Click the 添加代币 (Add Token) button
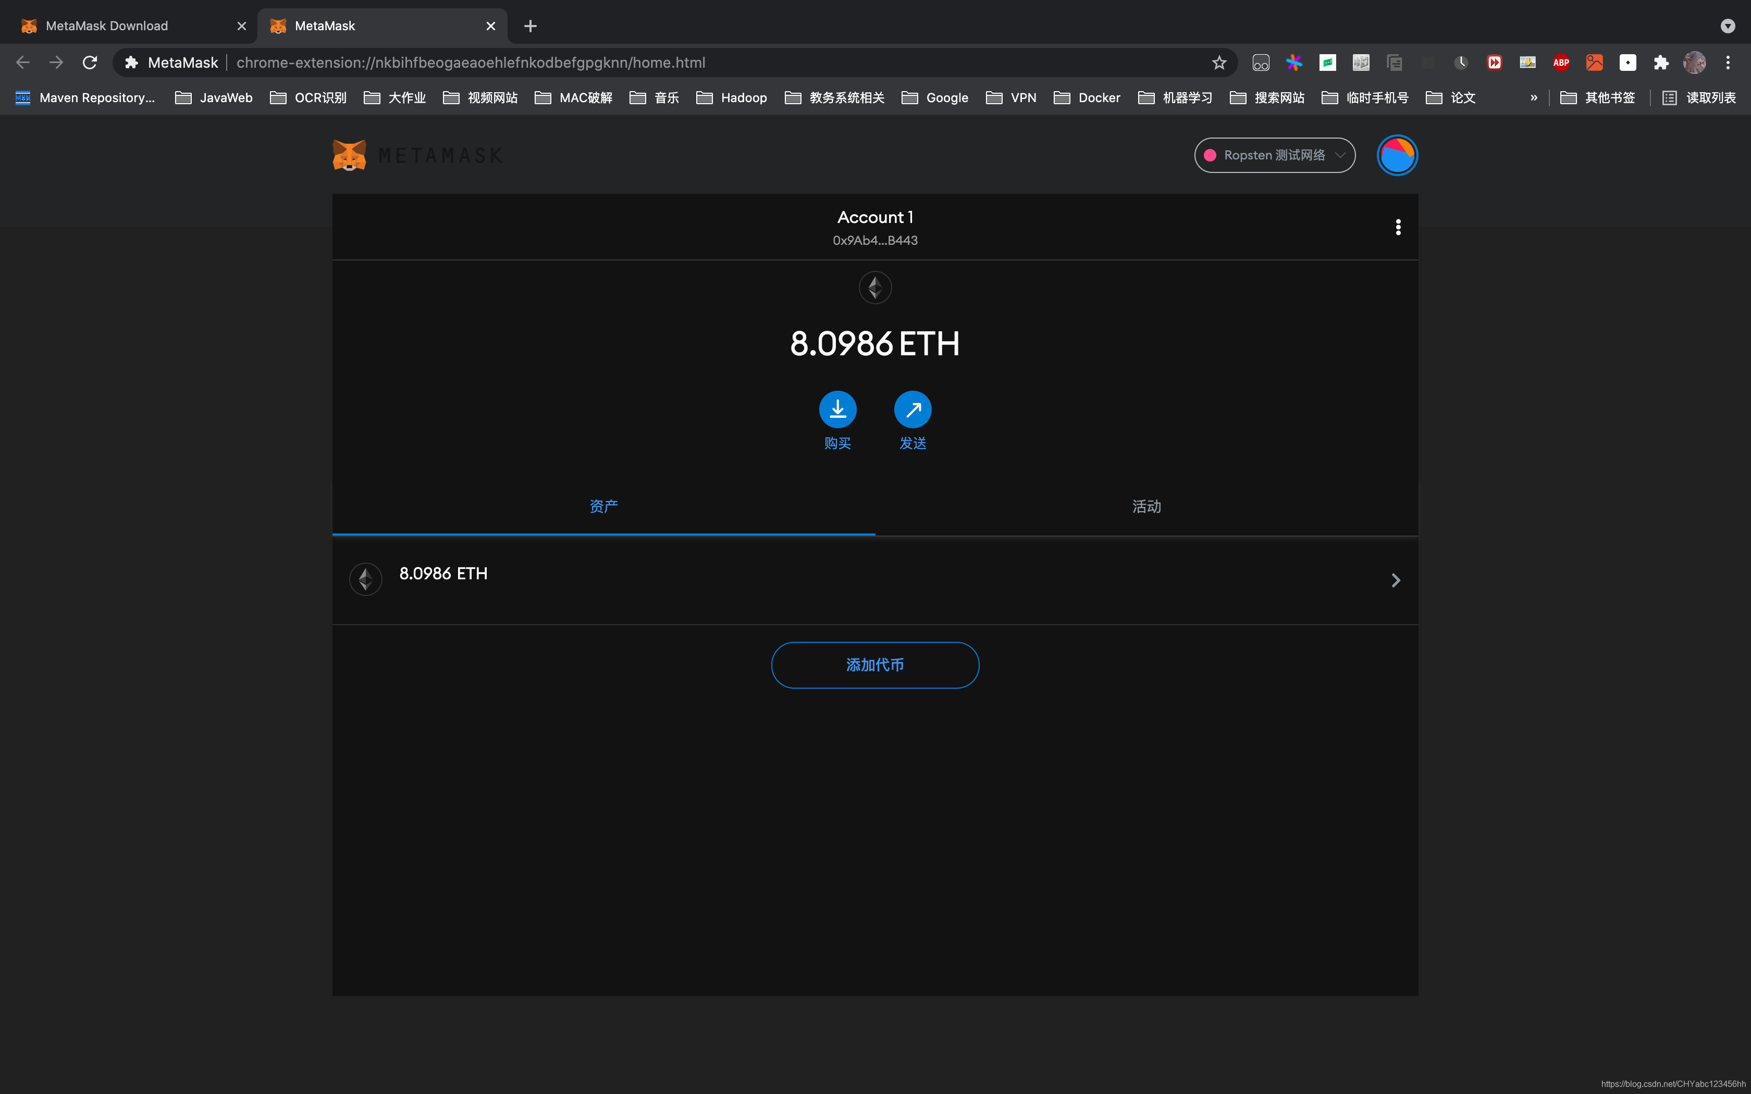 [x=875, y=665]
